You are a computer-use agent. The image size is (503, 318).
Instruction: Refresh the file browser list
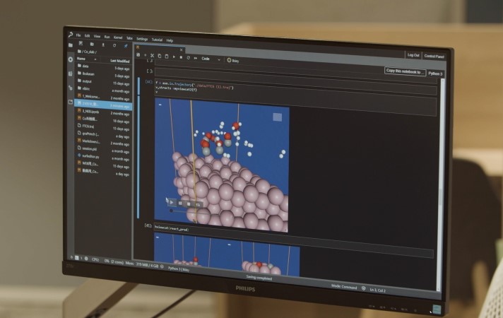[x=115, y=45]
